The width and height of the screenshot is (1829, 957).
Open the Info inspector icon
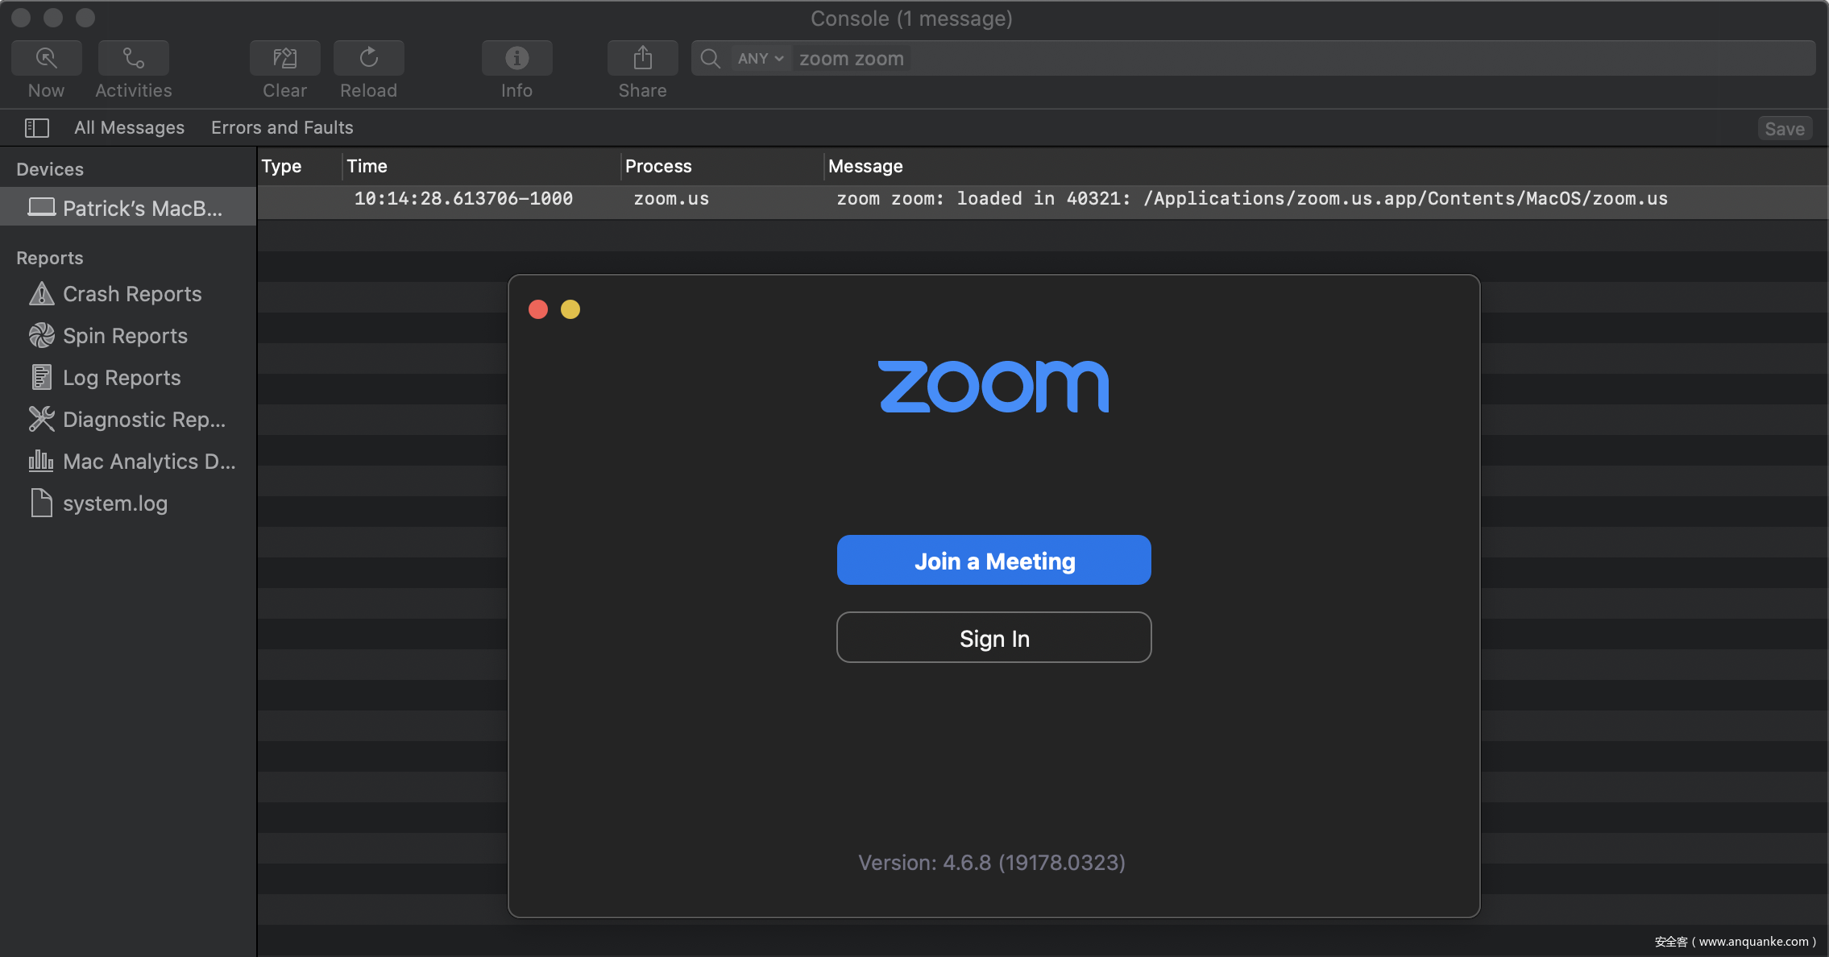pos(516,58)
